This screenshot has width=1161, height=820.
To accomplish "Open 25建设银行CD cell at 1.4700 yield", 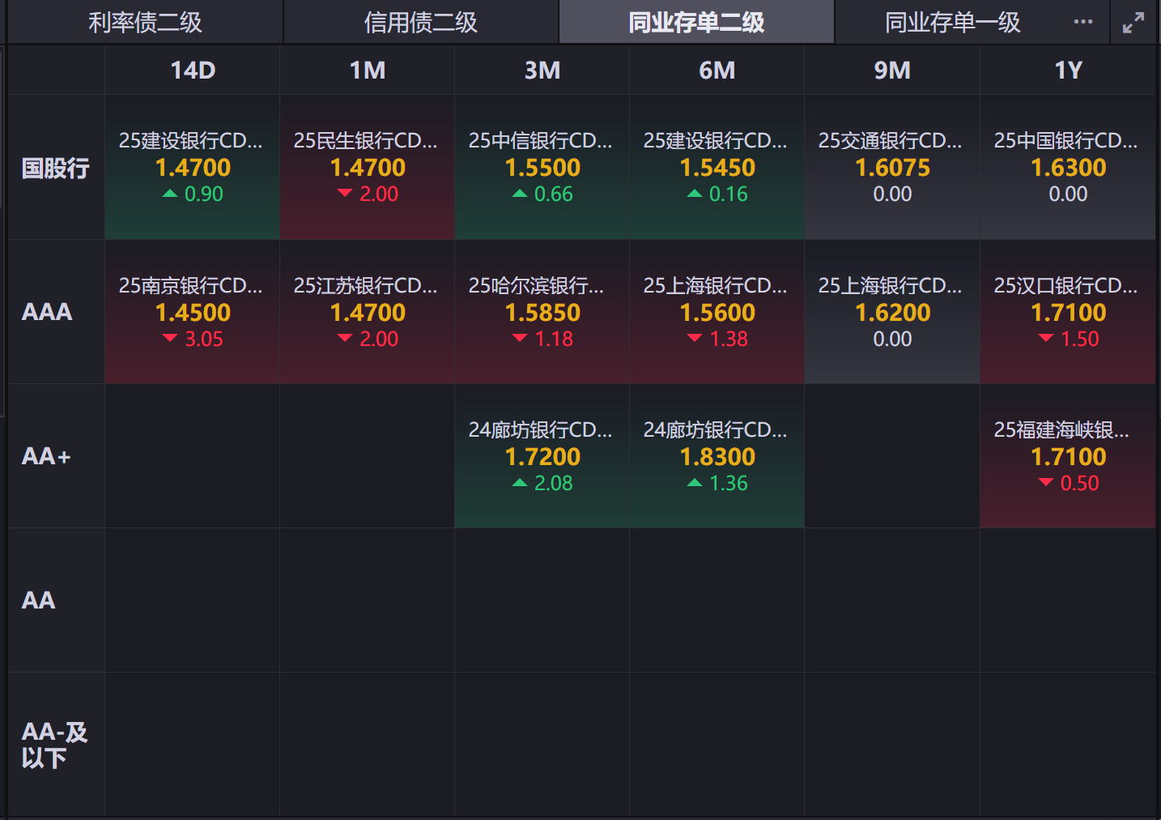I will point(193,168).
